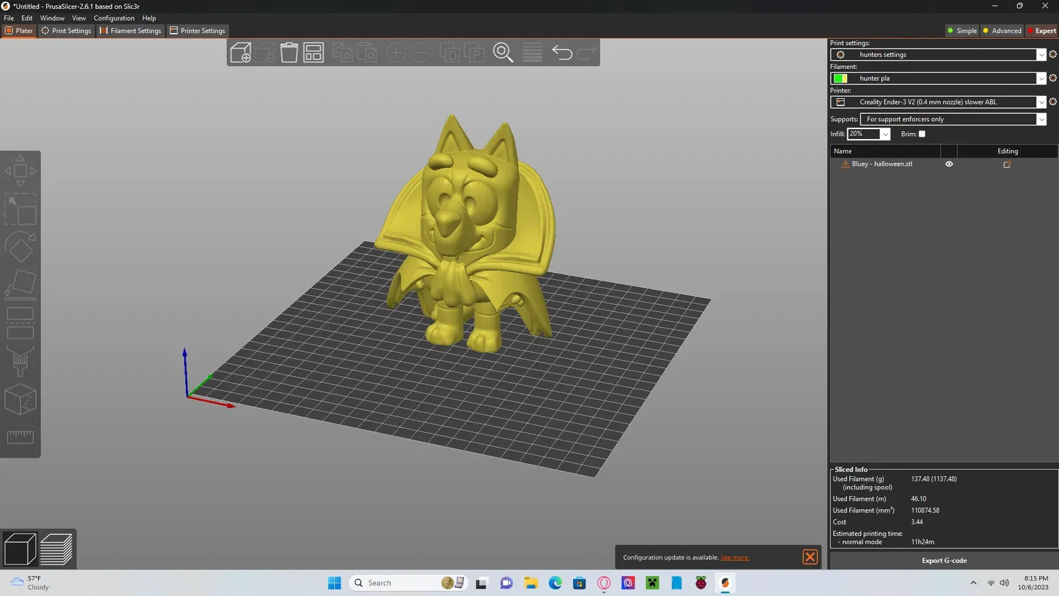Click the taskbar Search box
This screenshot has width=1059, height=596.
[x=408, y=583]
